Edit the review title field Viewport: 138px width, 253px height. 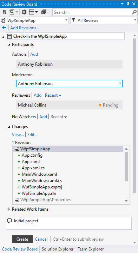coord(65,36)
